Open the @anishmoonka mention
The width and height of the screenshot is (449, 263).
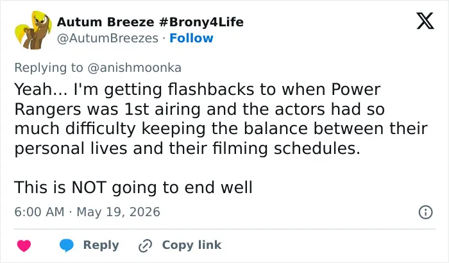pyautogui.click(x=134, y=68)
